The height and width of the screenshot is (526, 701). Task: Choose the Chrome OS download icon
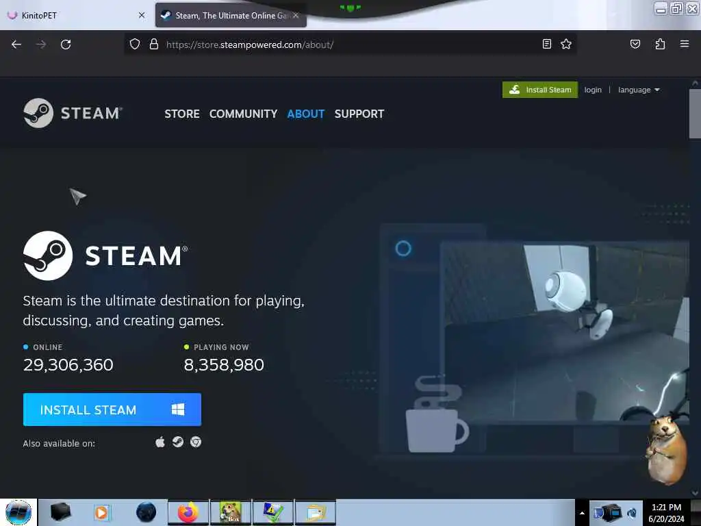click(x=195, y=442)
